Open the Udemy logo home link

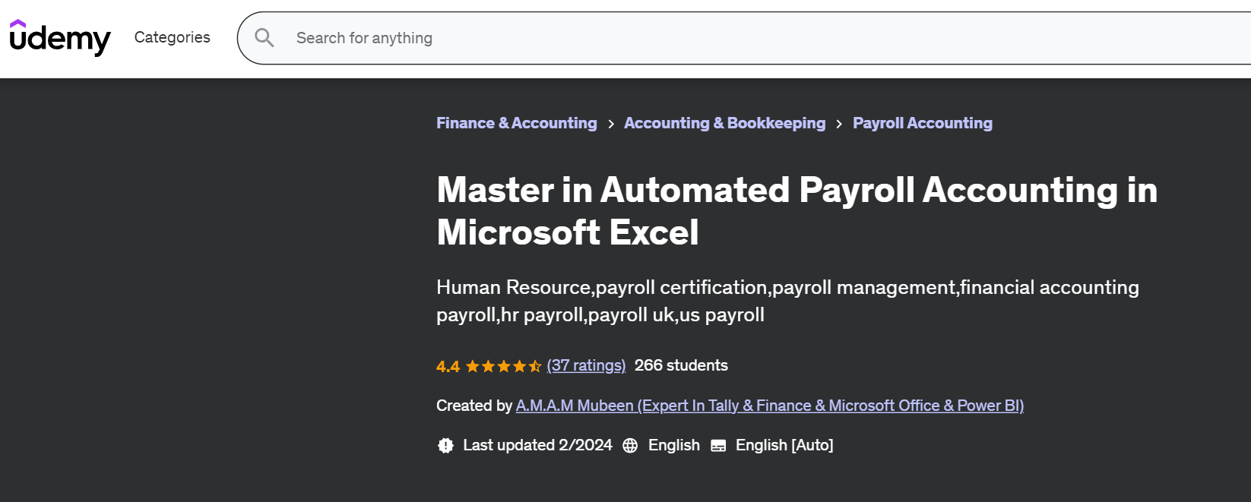click(60, 37)
